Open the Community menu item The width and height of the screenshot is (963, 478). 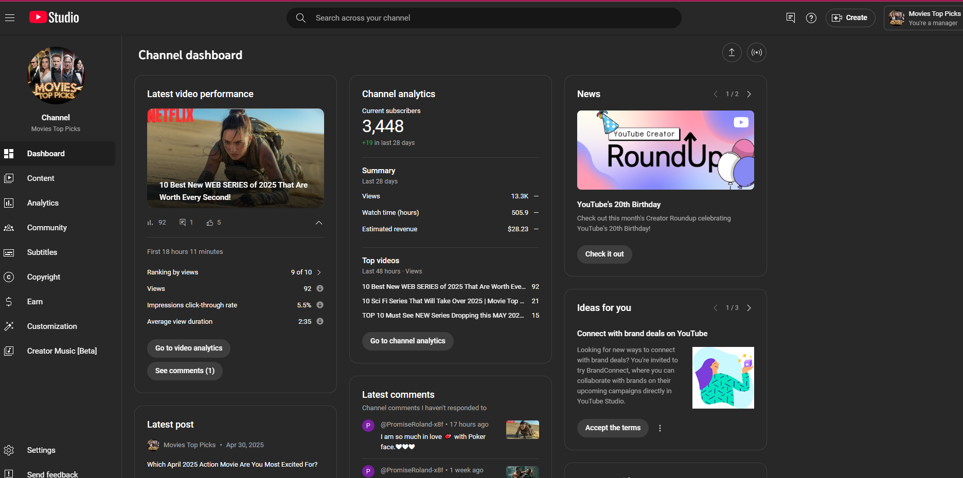click(58, 228)
